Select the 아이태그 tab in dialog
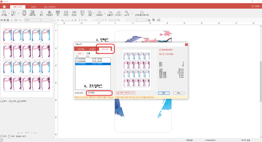The width and height of the screenshot is (262, 142). [x=92, y=49]
